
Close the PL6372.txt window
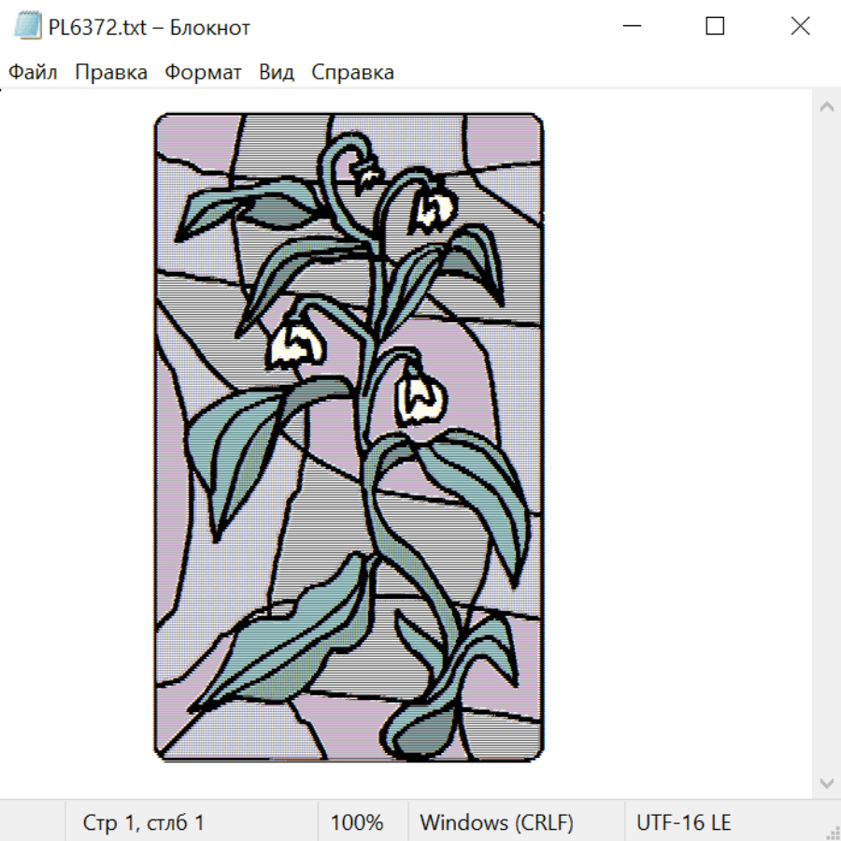(x=800, y=26)
